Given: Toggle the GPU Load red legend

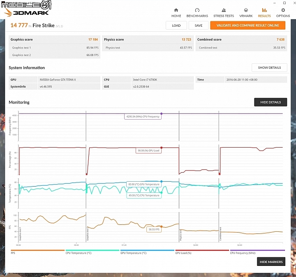Looking at the screenshot, I should tap(202, 250).
